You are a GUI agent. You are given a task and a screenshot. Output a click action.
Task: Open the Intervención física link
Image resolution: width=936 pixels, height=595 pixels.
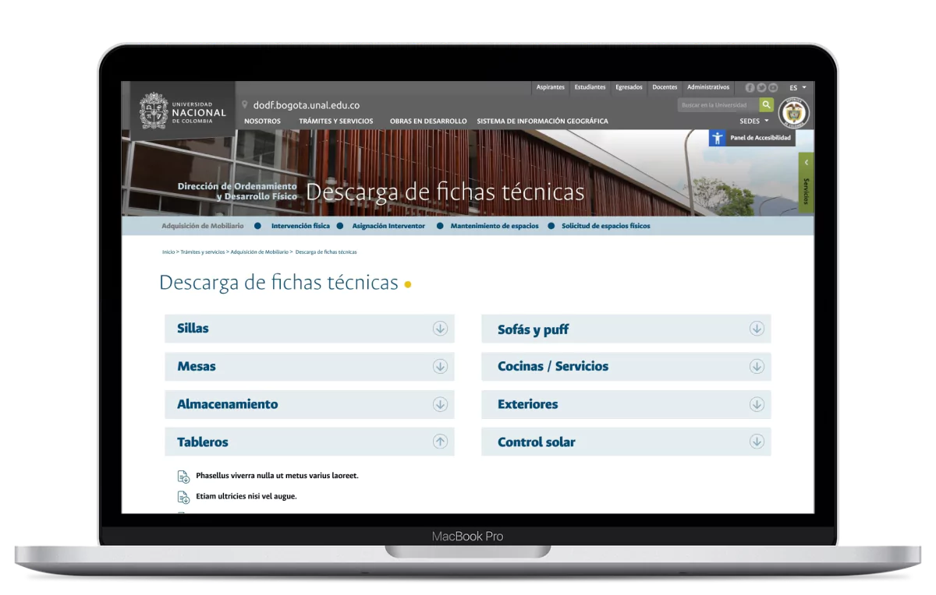click(300, 226)
